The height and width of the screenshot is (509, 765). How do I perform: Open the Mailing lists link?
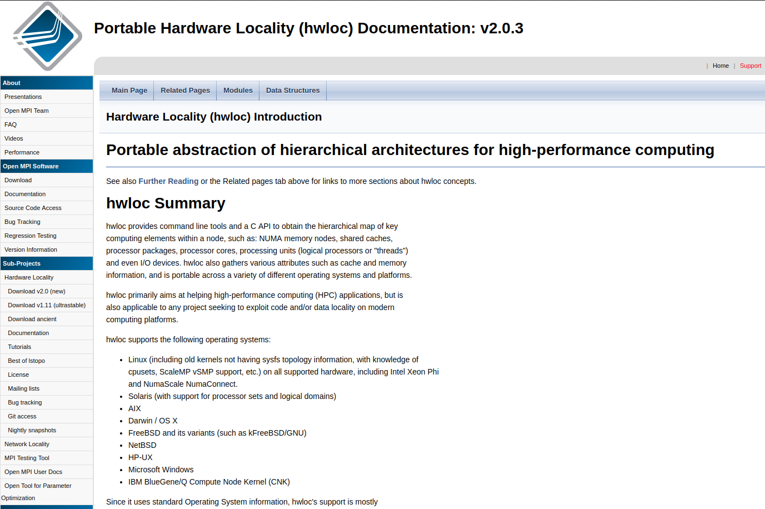[47, 388]
